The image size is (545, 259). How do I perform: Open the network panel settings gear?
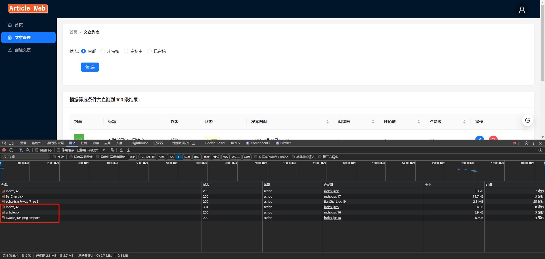point(540,150)
